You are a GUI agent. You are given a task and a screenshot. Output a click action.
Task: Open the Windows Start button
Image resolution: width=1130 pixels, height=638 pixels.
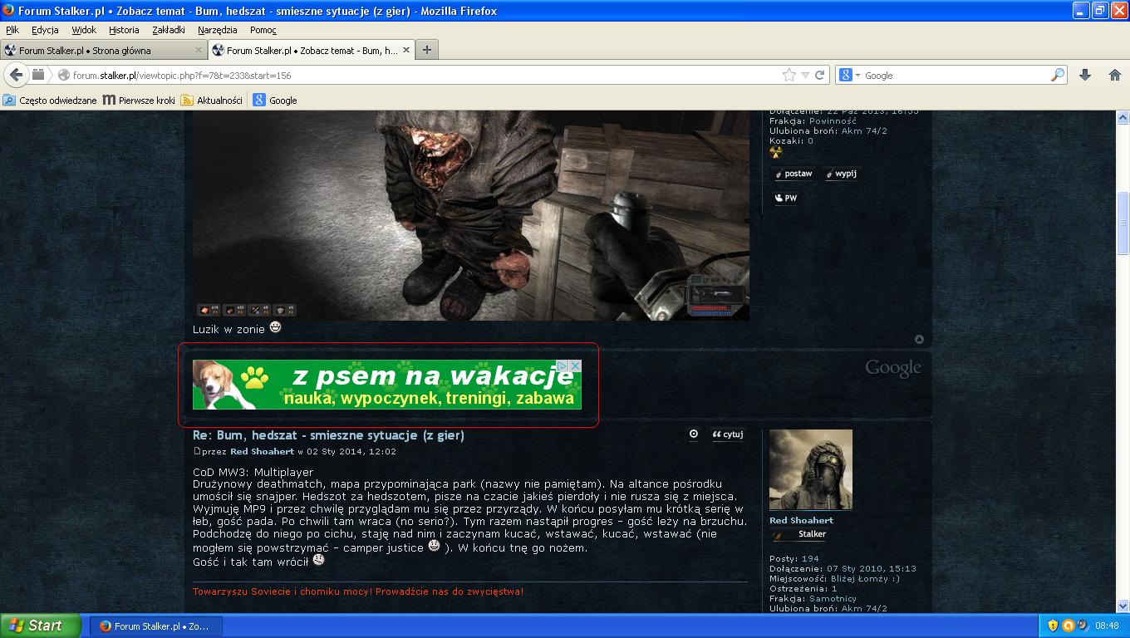(41, 626)
